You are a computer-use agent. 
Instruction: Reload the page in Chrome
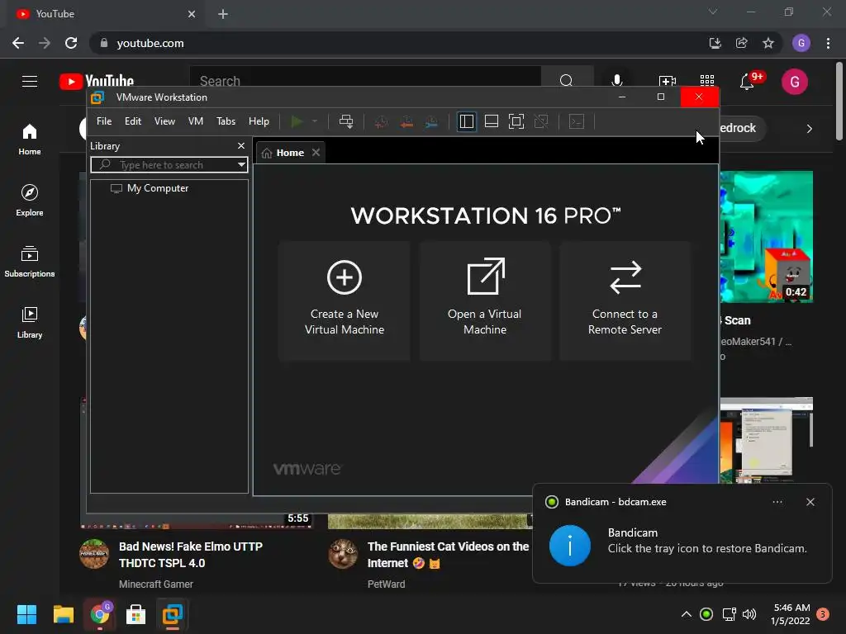[71, 43]
